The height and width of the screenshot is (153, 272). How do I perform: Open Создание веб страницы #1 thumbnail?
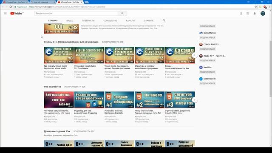(119, 100)
